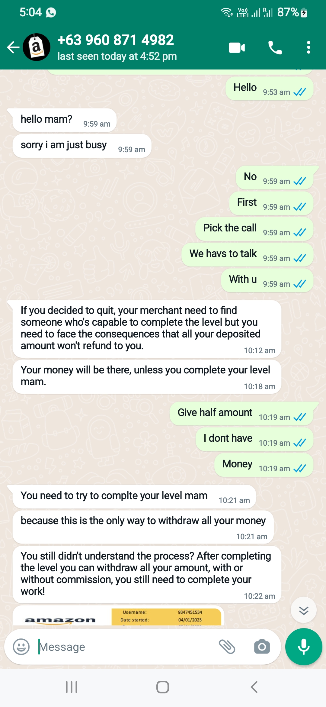Open the Amazon contact profile picture
The image size is (326, 707).
pos(37,47)
